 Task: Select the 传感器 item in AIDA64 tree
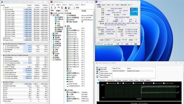pyautogui.click(x=59, y=31)
